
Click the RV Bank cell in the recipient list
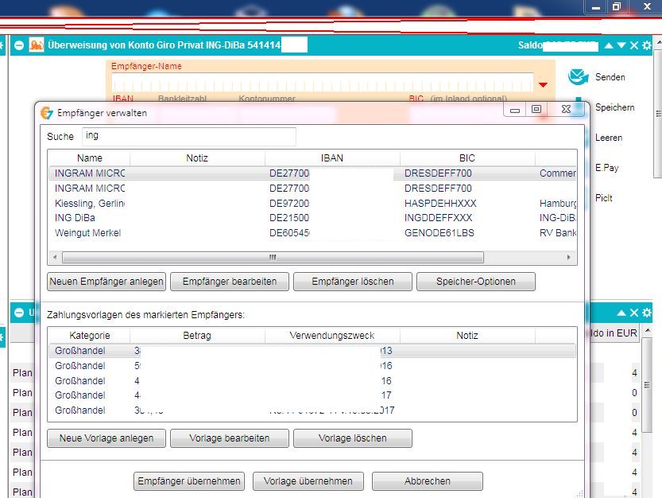(558, 233)
